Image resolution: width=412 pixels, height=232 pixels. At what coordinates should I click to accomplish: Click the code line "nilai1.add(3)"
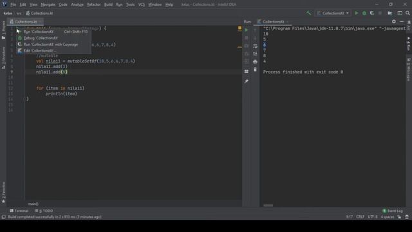click(51, 66)
